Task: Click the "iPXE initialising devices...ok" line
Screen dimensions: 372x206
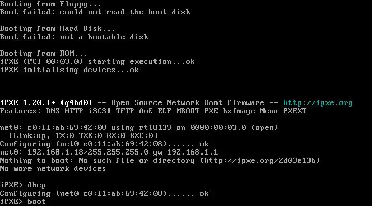Action: (69, 70)
